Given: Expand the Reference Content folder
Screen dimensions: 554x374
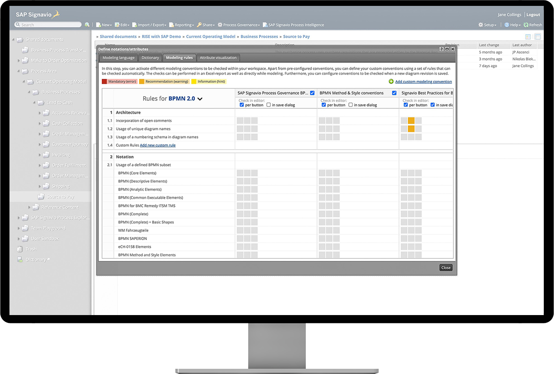Looking at the screenshot, I should click(29, 207).
